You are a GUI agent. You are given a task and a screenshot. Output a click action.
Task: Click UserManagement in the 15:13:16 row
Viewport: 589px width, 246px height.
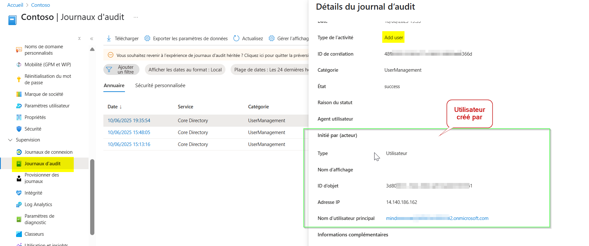pos(267,144)
